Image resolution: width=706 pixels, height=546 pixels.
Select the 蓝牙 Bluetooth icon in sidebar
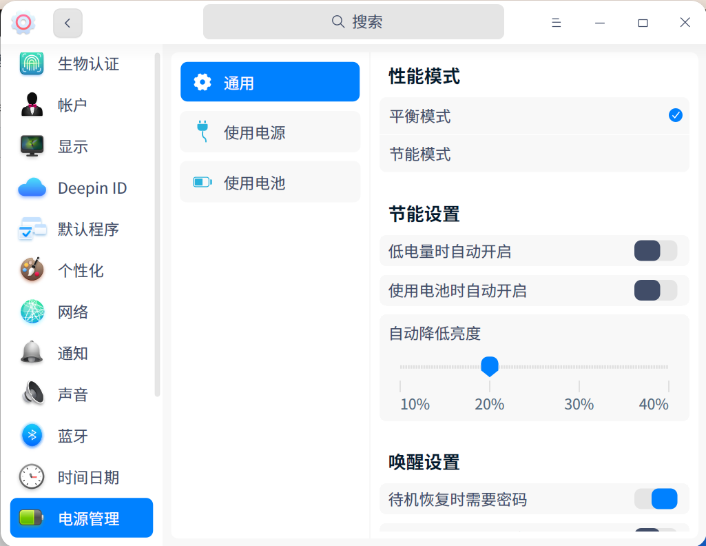31,436
